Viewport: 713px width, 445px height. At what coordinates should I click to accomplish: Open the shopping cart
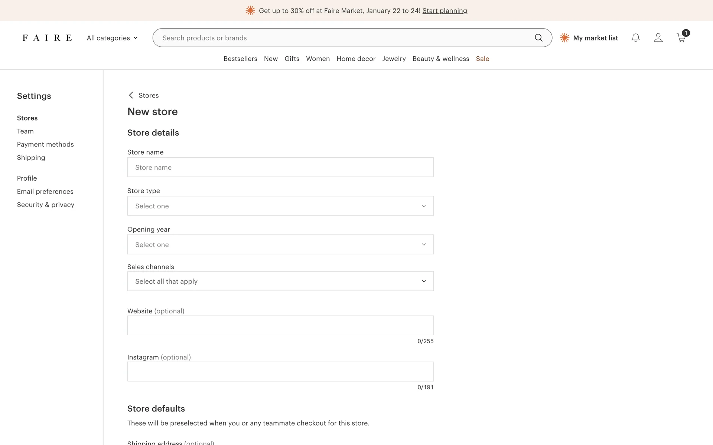click(x=681, y=38)
